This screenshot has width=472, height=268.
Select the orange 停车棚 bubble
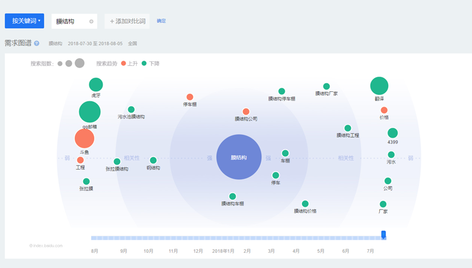coord(189,97)
